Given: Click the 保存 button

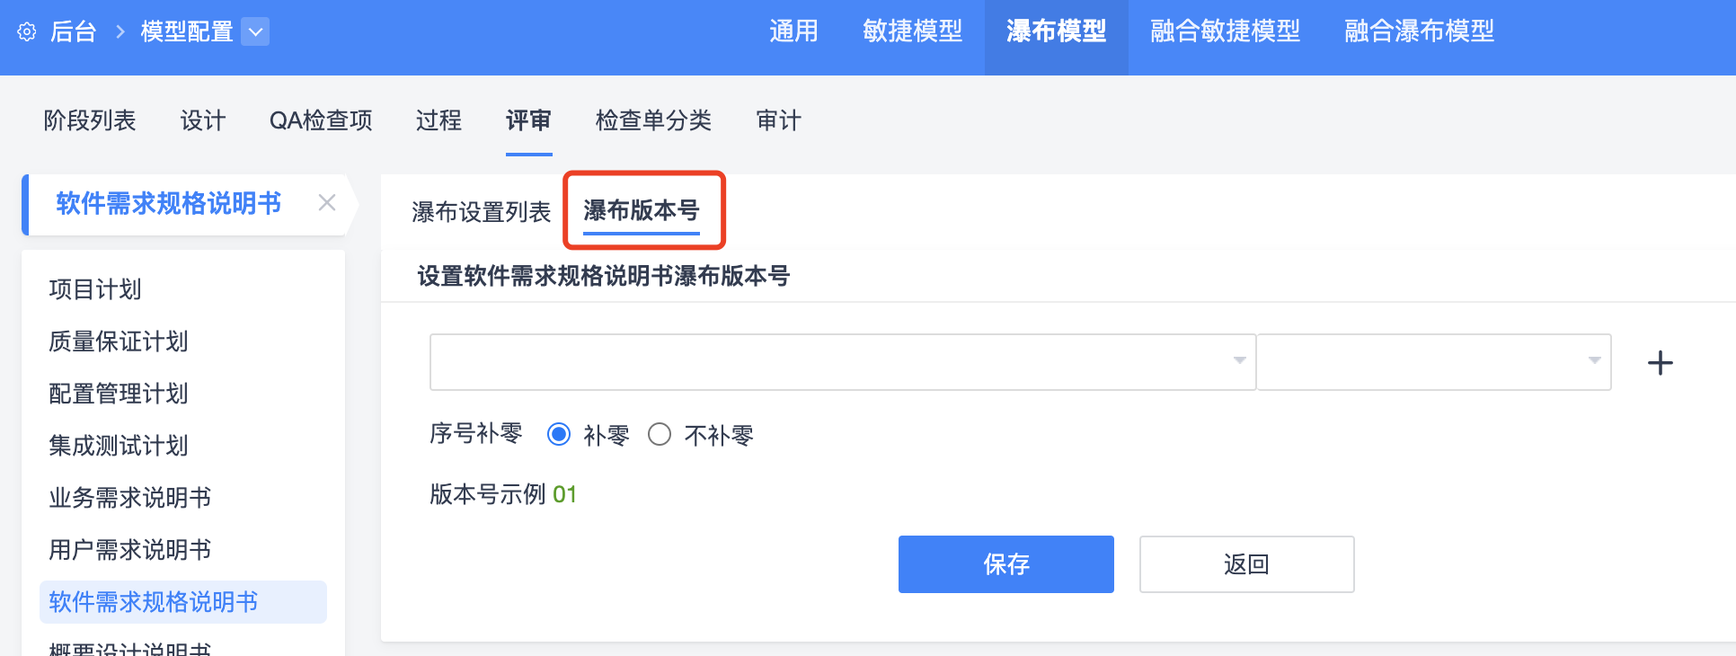Looking at the screenshot, I should (x=1005, y=564).
